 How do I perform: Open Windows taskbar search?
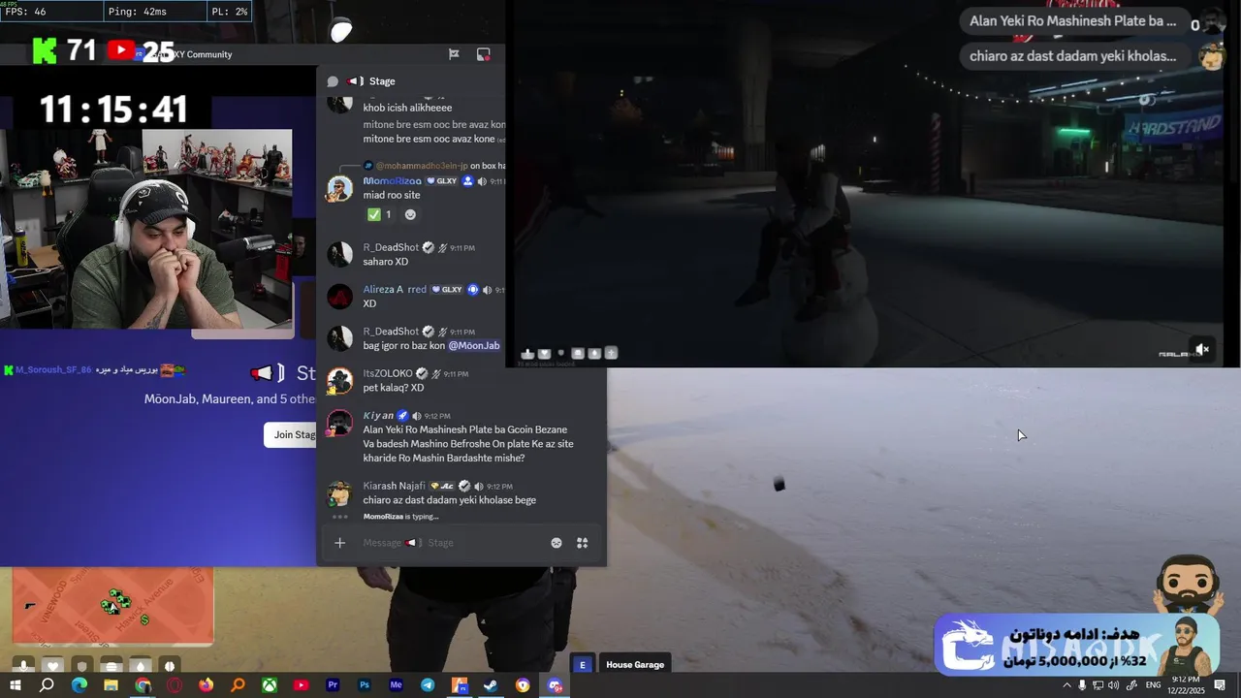tap(47, 685)
